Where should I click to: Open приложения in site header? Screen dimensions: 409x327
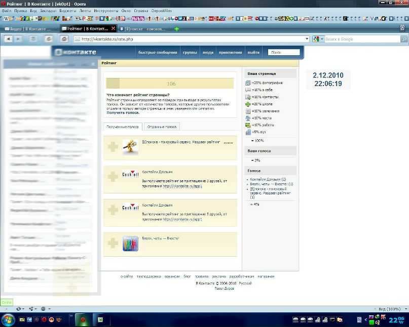(x=230, y=52)
